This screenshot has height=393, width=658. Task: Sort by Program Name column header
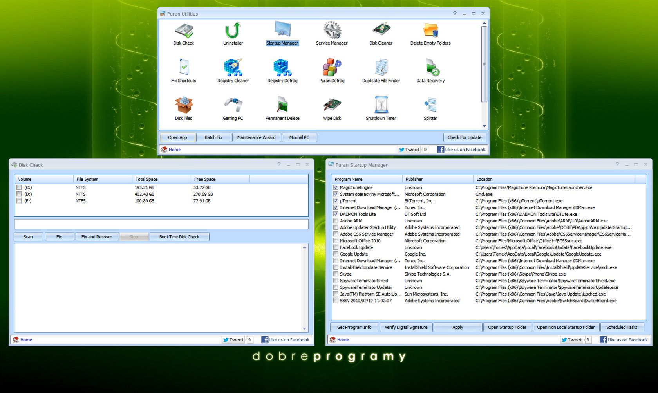tap(367, 179)
